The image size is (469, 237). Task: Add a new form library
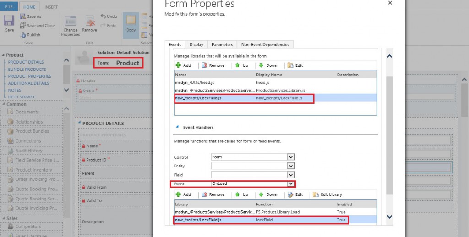click(x=183, y=65)
